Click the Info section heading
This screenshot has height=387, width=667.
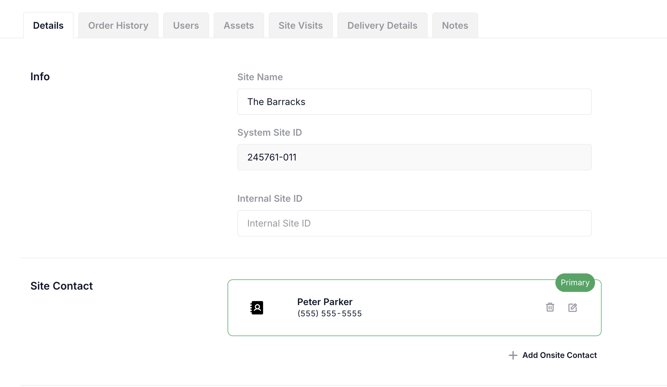[40, 77]
